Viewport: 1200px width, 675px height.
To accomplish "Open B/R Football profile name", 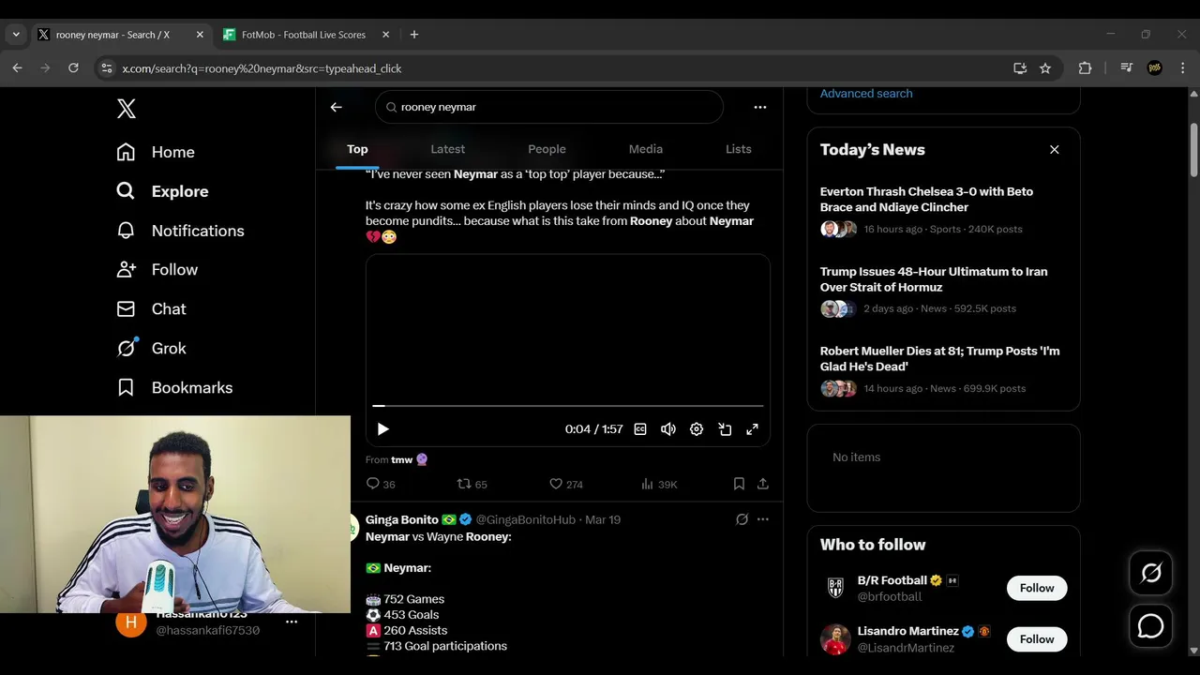I will [892, 580].
